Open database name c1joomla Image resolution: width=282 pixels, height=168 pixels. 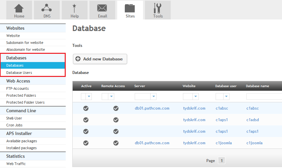click(255, 143)
